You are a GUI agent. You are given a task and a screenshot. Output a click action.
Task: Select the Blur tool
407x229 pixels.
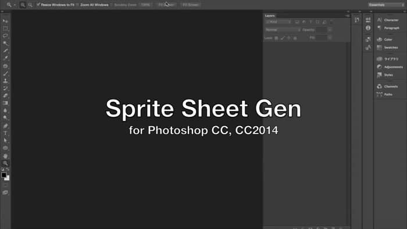point(5,110)
